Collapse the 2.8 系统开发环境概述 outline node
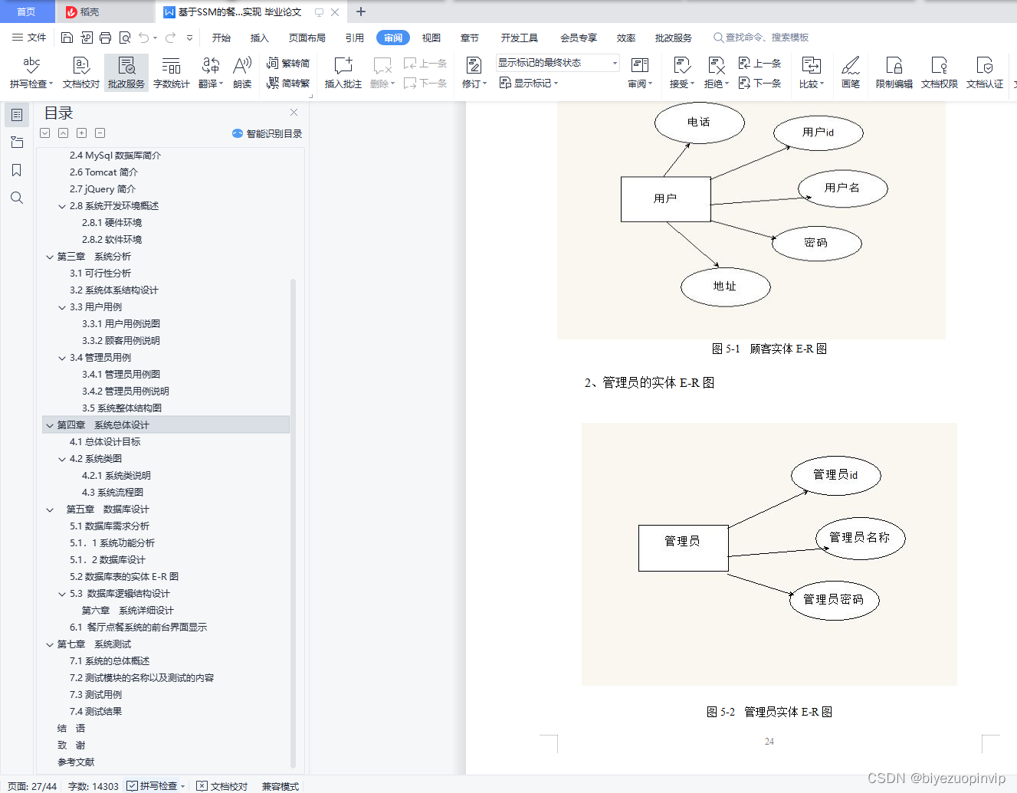Screen dimensions: 1017x793 click(62, 206)
